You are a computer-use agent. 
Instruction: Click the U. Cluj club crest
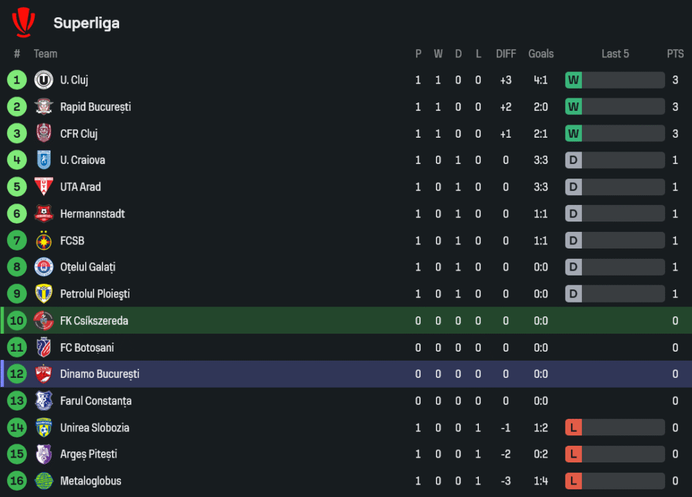click(44, 80)
